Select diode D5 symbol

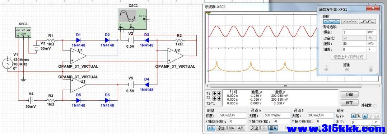tap(79, 100)
